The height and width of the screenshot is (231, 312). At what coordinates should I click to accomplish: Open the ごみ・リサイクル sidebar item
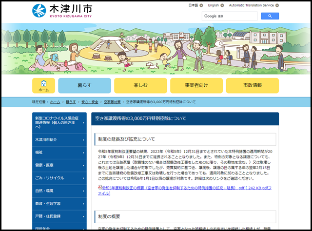click(59, 178)
